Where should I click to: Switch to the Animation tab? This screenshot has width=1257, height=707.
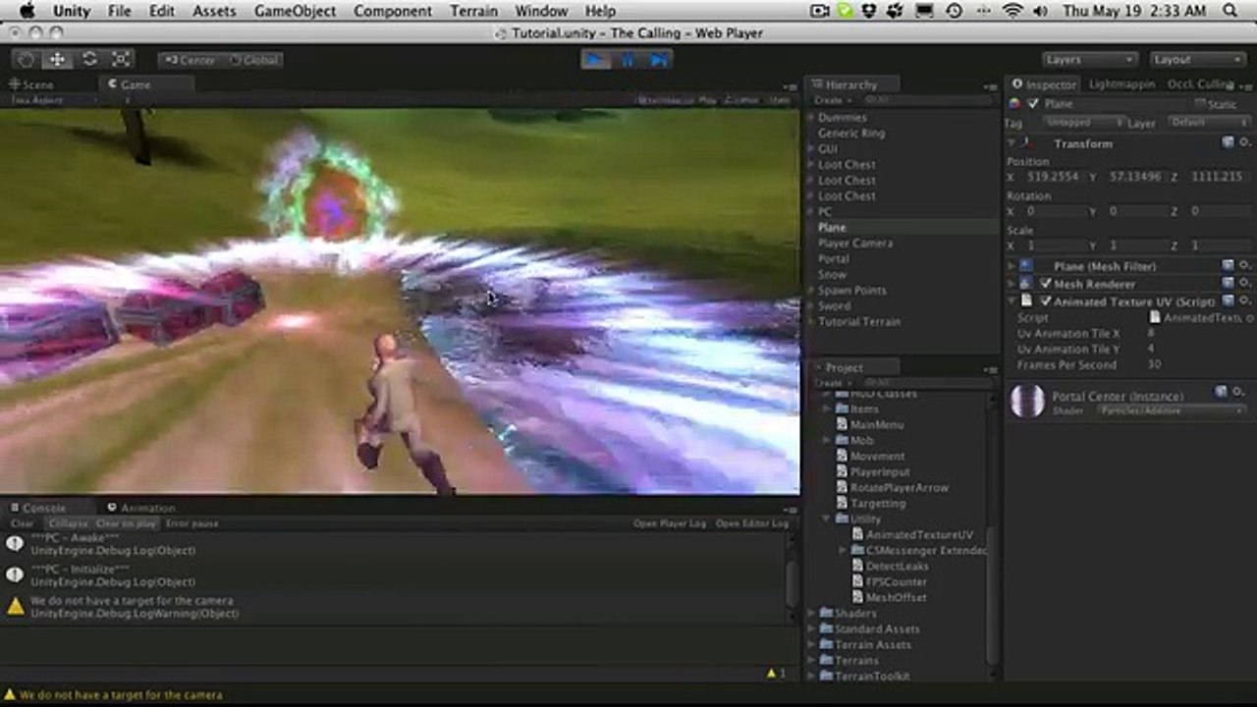[x=140, y=508]
